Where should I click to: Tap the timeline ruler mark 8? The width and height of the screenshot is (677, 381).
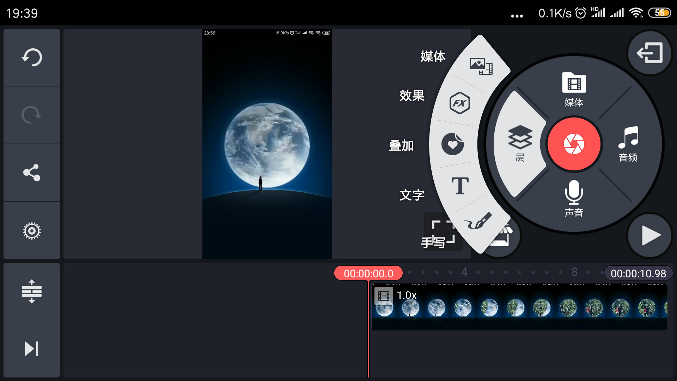[574, 272]
